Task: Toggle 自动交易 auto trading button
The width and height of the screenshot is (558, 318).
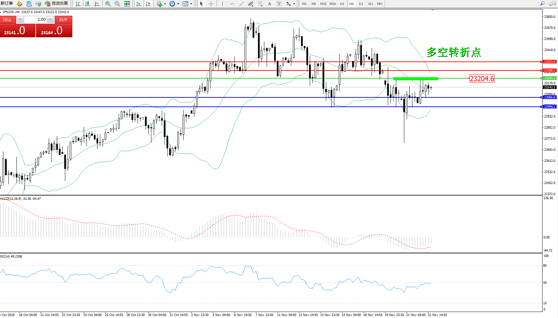Action: click(56, 4)
